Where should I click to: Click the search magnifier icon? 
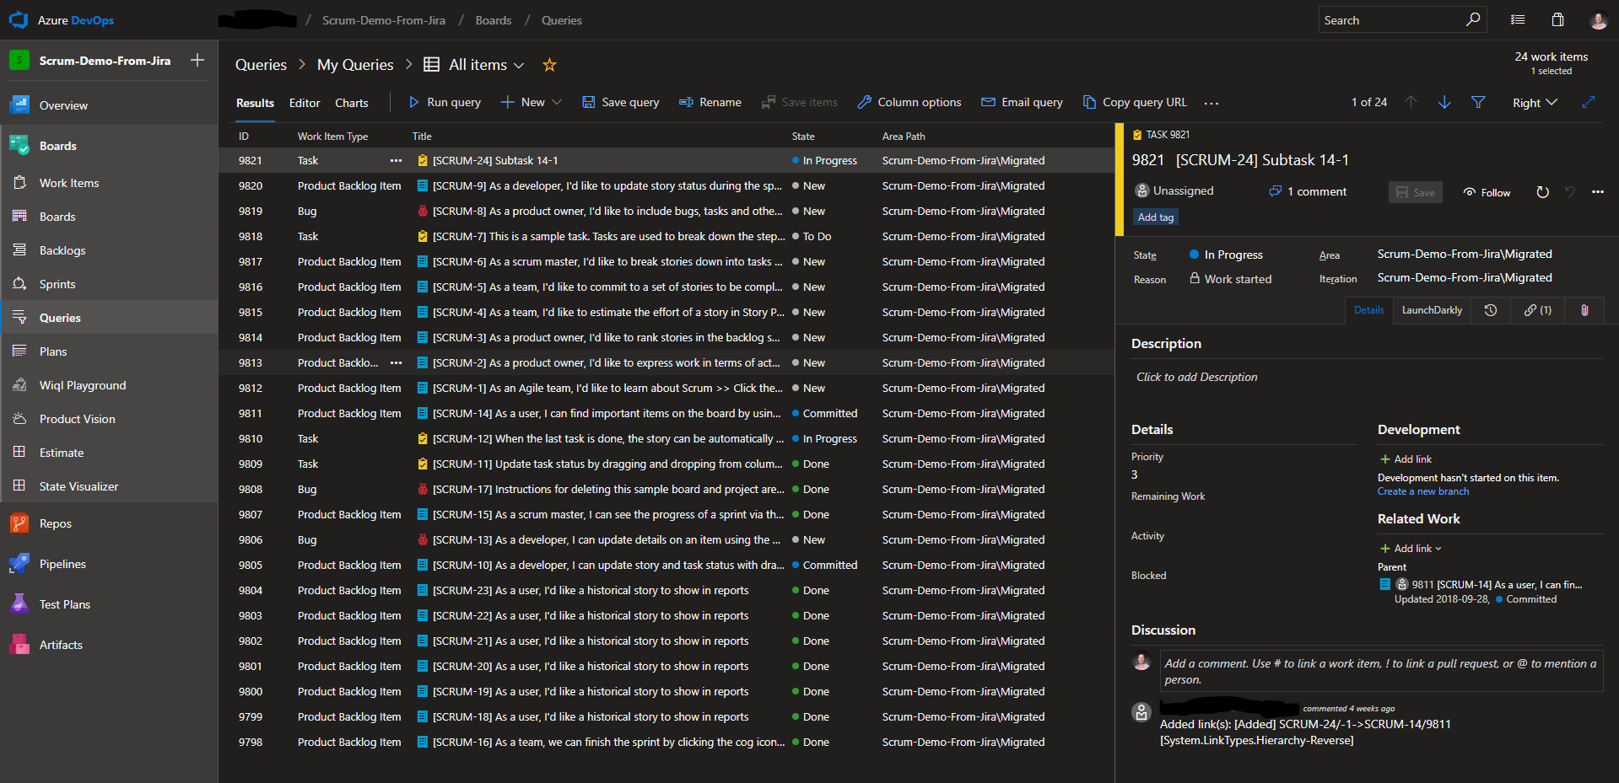pos(1473,19)
